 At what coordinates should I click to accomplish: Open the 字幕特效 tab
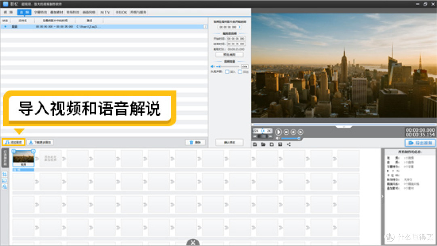coord(40,12)
